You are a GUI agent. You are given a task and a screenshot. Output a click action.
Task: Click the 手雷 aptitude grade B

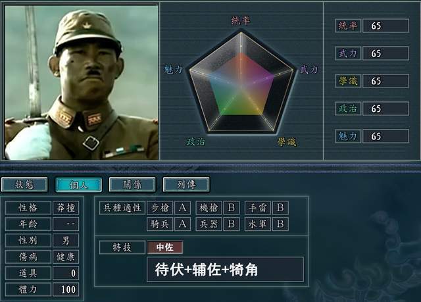coord(281,207)
